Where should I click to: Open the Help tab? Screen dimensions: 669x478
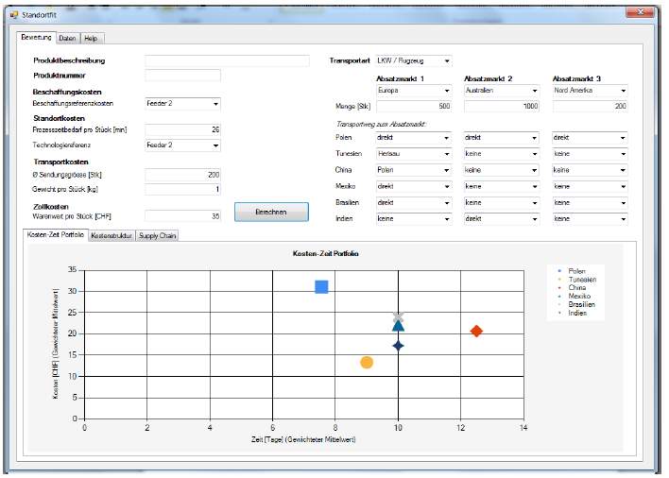pos(91,38)
